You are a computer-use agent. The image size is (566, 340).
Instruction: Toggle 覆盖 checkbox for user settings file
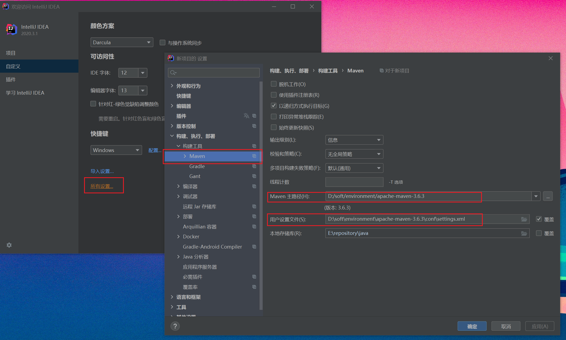tap(539, 219)
